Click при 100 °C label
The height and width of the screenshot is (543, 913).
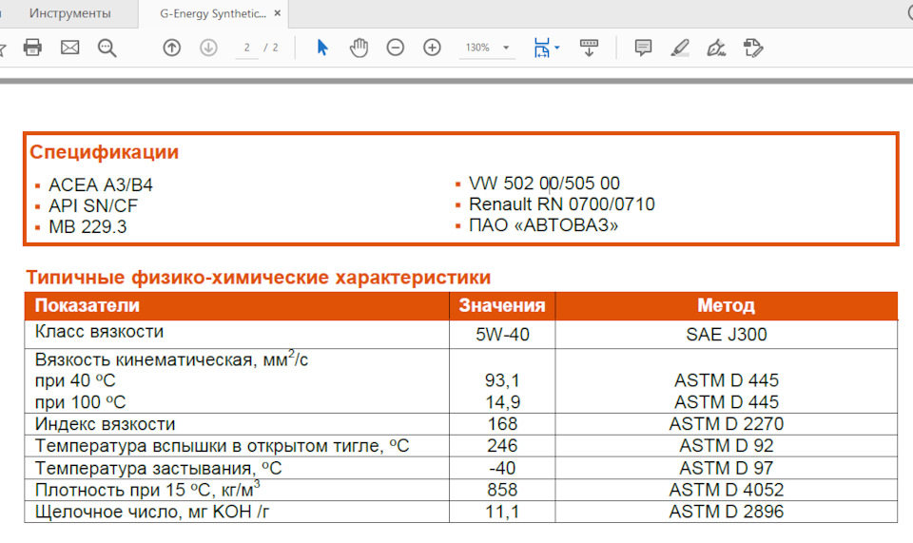click(x=80, y=402)
